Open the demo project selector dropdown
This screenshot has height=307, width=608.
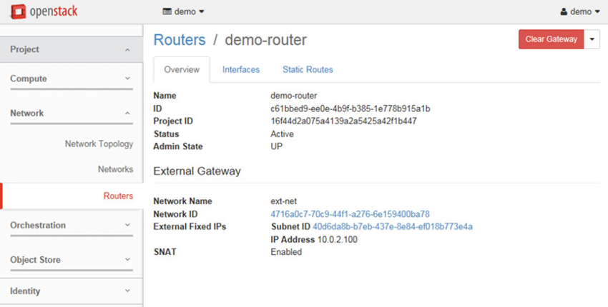pyautogui.click(x=183, y=11)
